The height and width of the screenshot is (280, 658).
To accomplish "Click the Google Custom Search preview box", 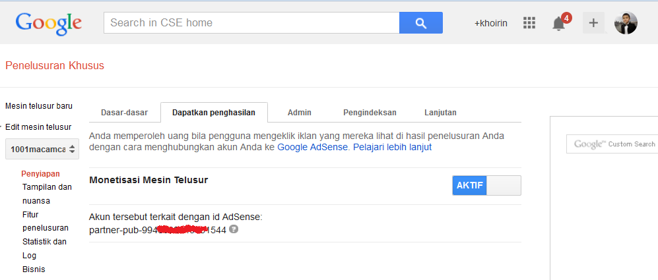I will coord(612,144).
